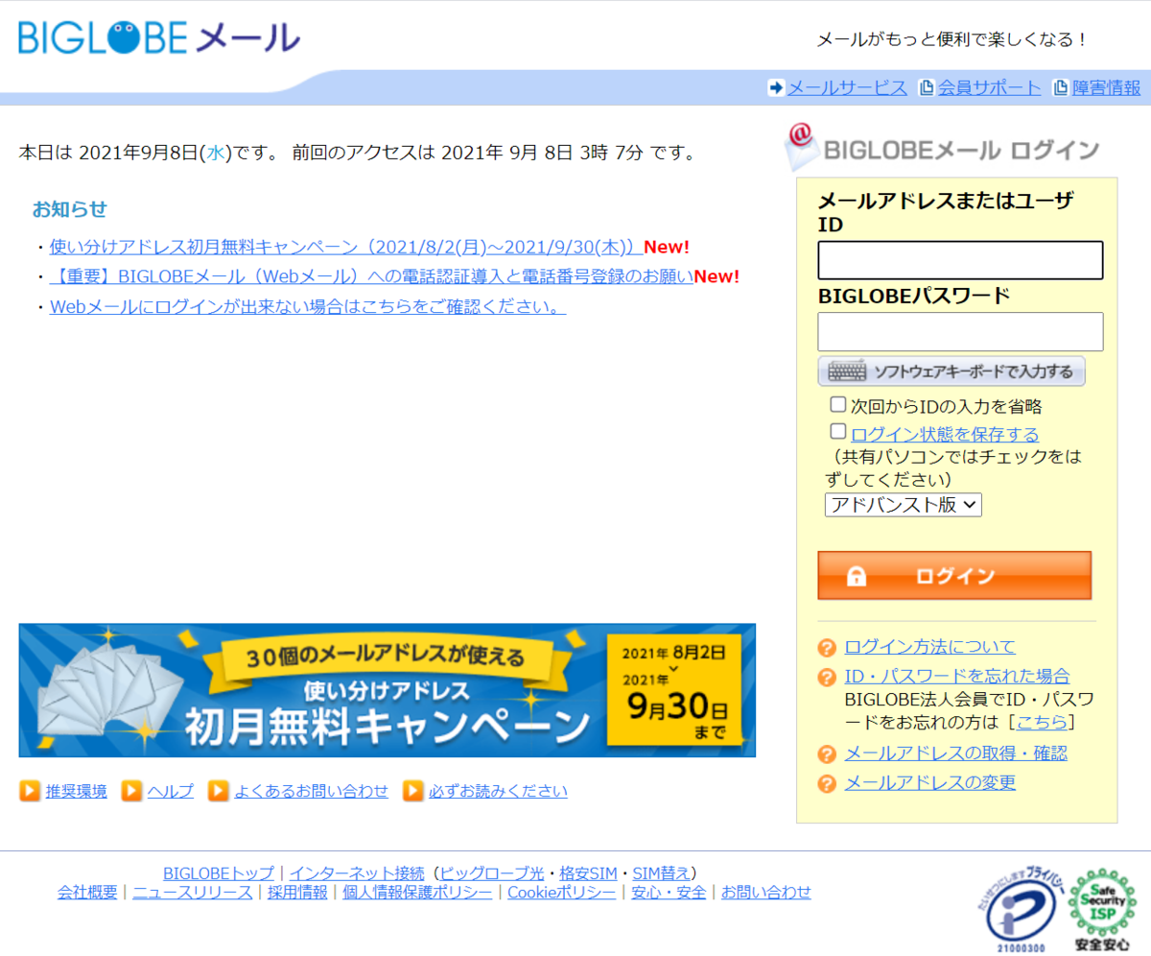Open 会社概要 footer link
1151x956 pixels.
click(87, 893)
